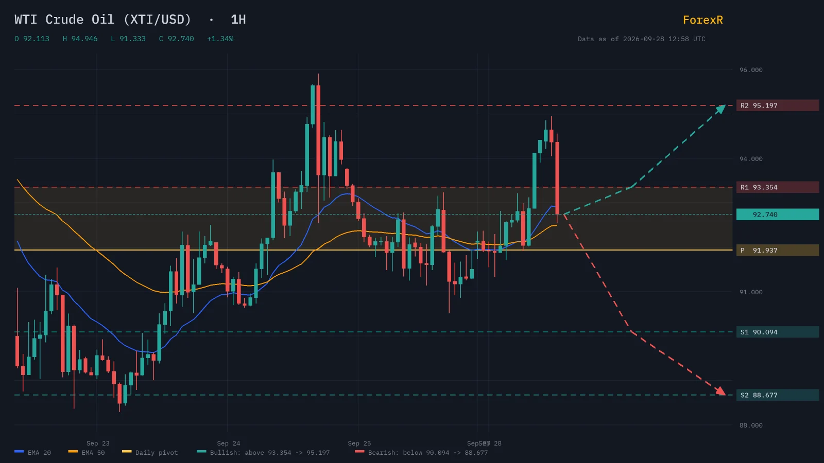The width and height of the screenshot is (824, 463).
Task: Click the 96.000 price axis tick
Action: pos(751,70)
